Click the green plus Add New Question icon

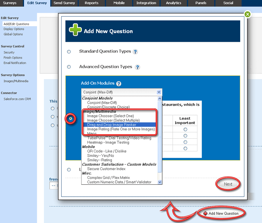click(x=74, y=31)
